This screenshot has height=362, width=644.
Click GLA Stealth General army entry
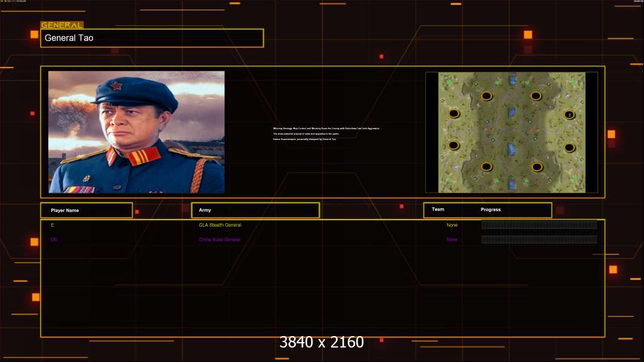click(x=220, y=225)
